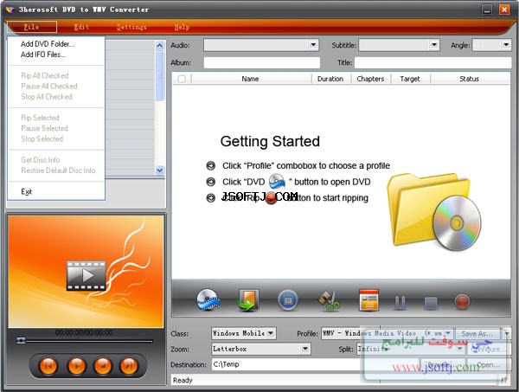Expand the Audio dropdown
The image size is (519, 392).
[313, 45]
